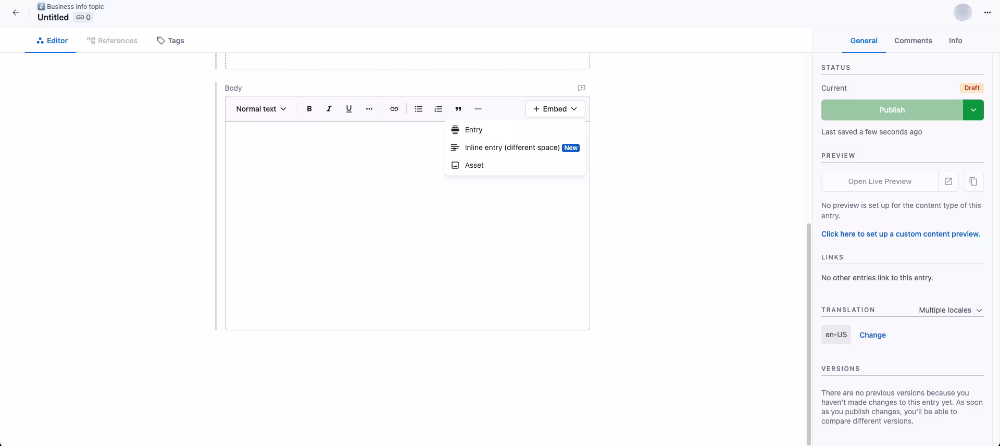Toggle bold formatting in Body toolbar
The width and height of the screenshot is (1000, 446).
pyautogui.click(x=309, y=109)
